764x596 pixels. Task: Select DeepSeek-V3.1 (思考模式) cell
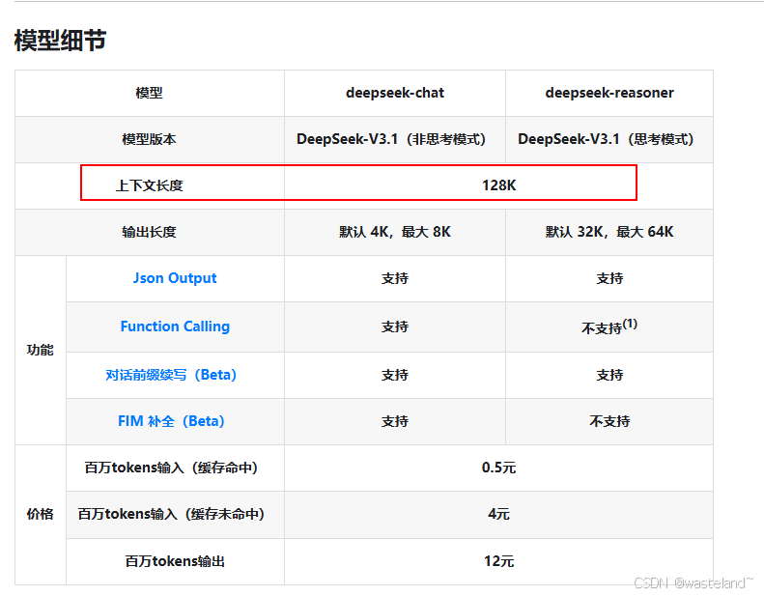click(606, 139)
